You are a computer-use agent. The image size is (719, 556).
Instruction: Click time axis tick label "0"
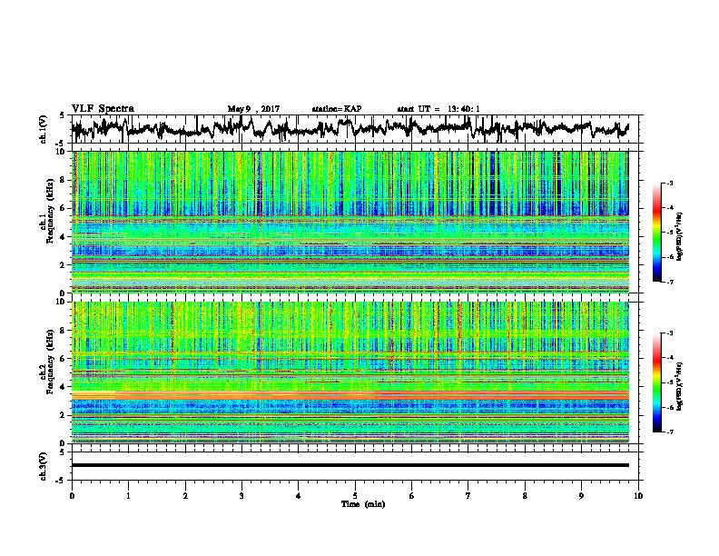click(72, 496)
